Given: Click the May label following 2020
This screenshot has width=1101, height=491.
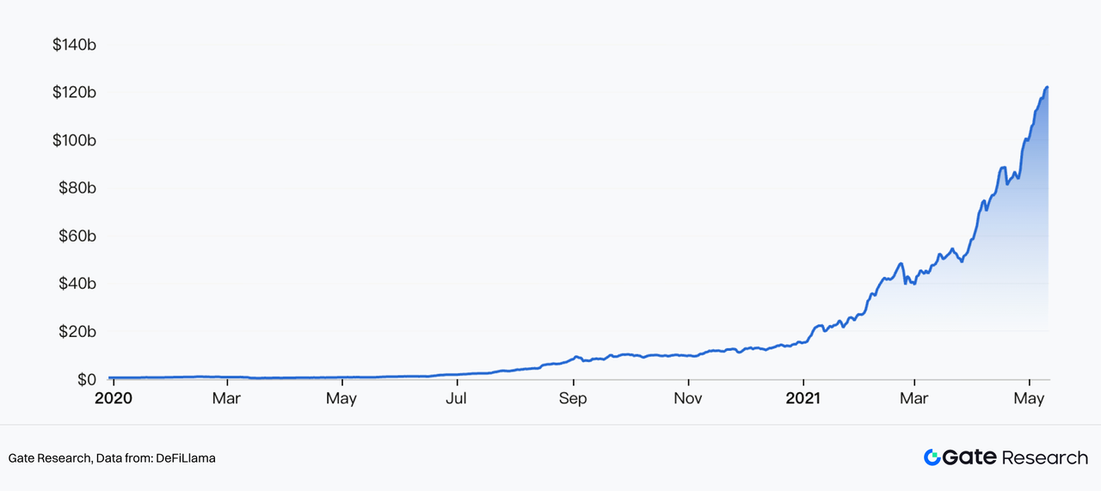Looking at the screenshot, I should coord(341,399).
